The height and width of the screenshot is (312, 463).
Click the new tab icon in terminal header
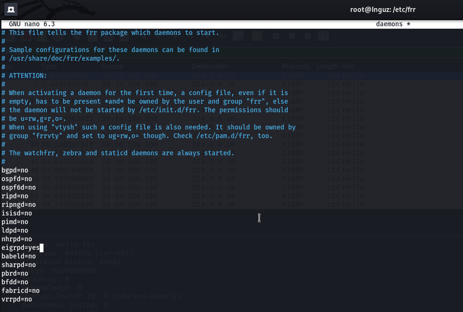click(11, 9)
